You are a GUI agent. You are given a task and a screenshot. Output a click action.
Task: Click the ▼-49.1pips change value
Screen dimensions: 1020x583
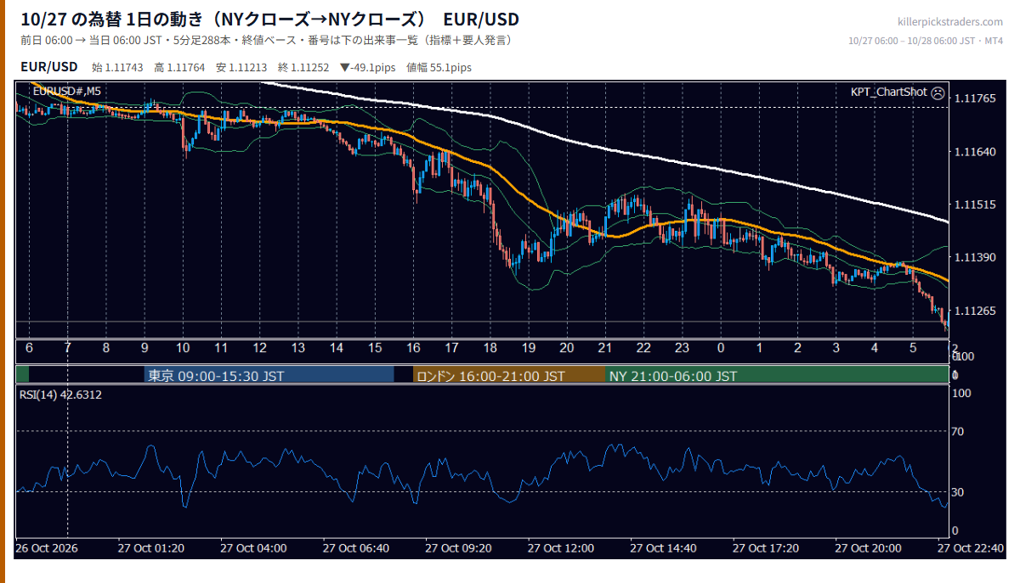367,67
